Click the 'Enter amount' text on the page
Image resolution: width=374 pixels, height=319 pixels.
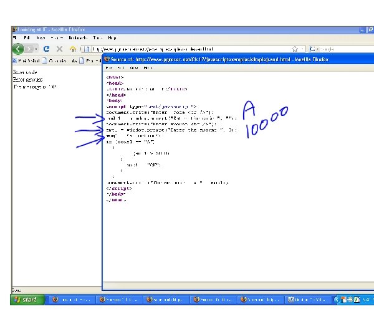pos(27,79)
